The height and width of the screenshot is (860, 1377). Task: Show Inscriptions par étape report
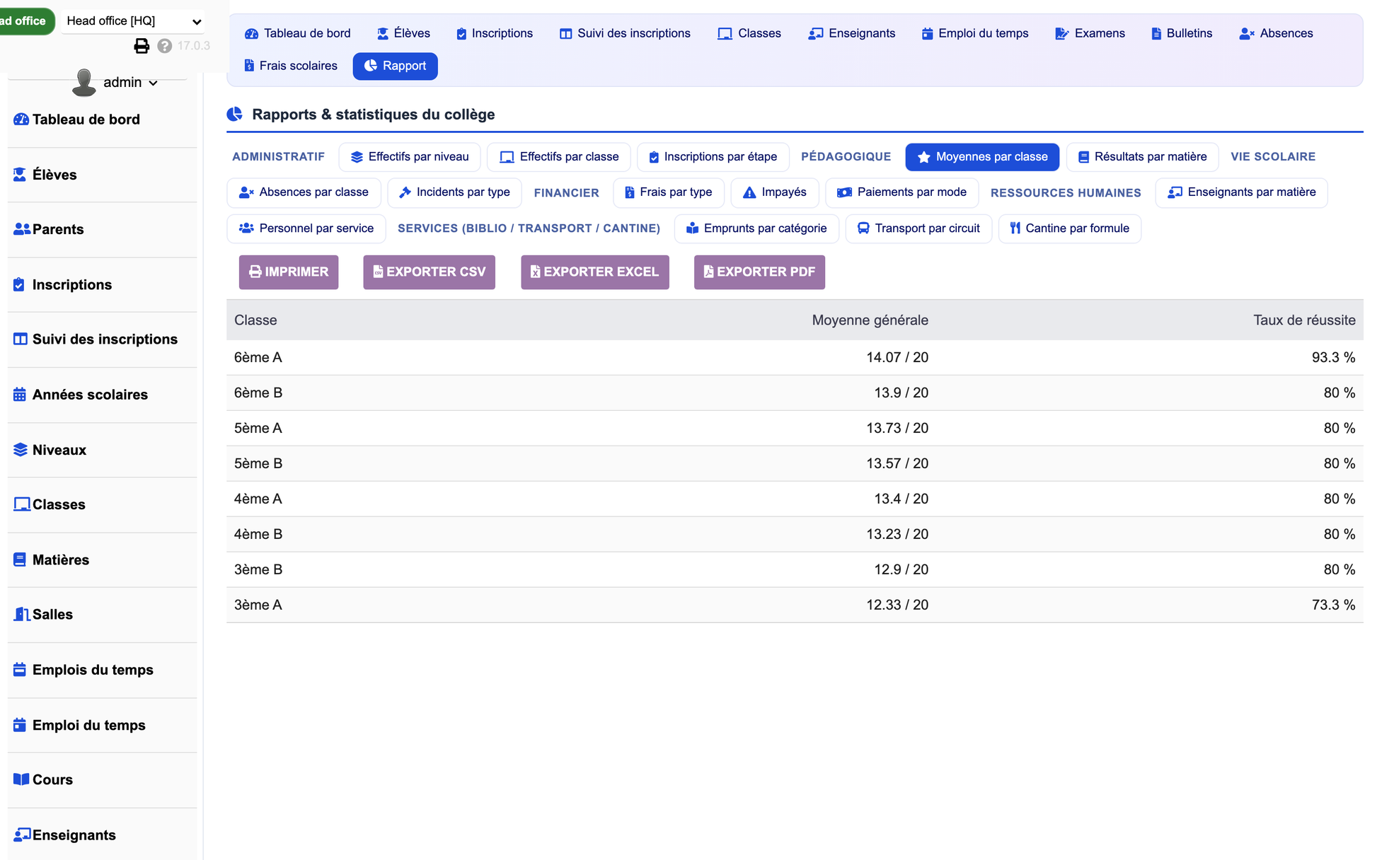713,157
